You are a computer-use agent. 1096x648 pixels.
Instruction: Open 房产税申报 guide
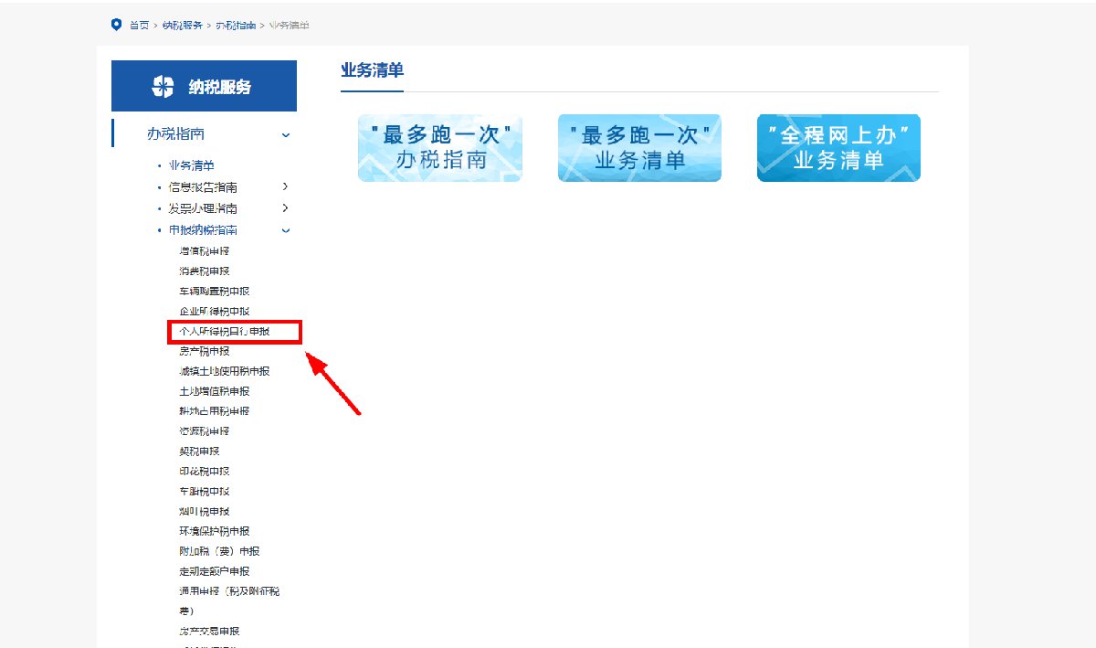click(x=204, y=351)
